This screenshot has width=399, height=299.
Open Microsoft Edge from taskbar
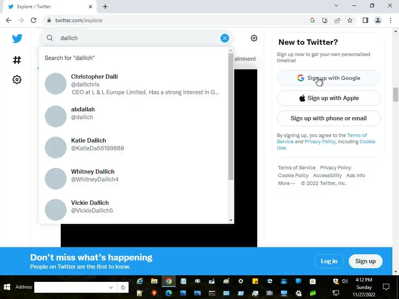tap(168, 293)
